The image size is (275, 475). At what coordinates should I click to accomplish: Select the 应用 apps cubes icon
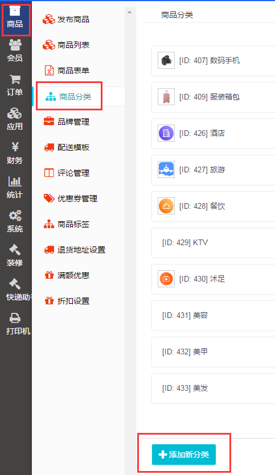point(15,114)
